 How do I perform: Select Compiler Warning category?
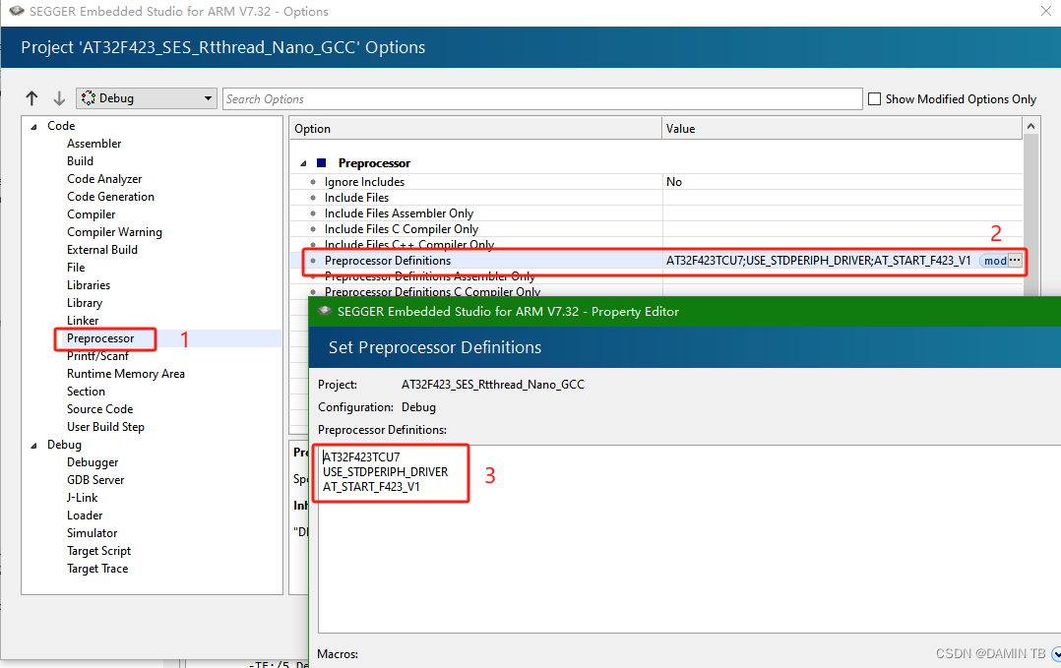pyautogui.click(x=114, y=232)
